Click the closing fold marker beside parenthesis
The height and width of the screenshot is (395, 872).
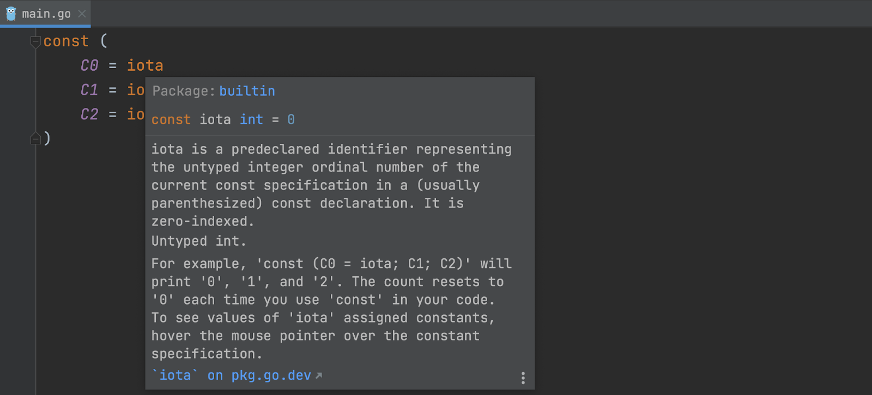click(x=35, y=138)
